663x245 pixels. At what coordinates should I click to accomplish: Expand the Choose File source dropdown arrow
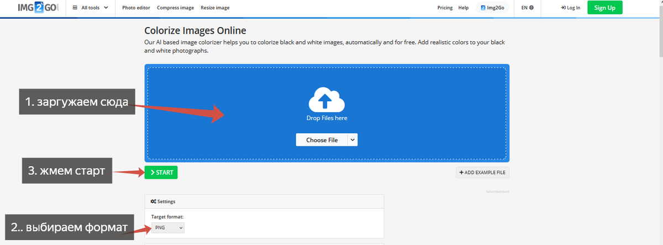[x=352, y=140]
